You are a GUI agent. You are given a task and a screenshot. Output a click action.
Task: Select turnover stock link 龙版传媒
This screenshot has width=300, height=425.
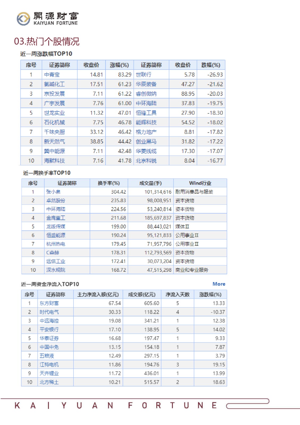[x=55, y=227]
